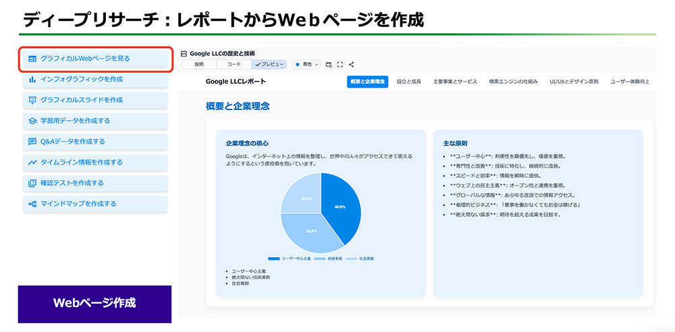Go to the 検索エンジンの仕組み tab
The width and height of the screenshot is (675, 332).
point(513,82)
